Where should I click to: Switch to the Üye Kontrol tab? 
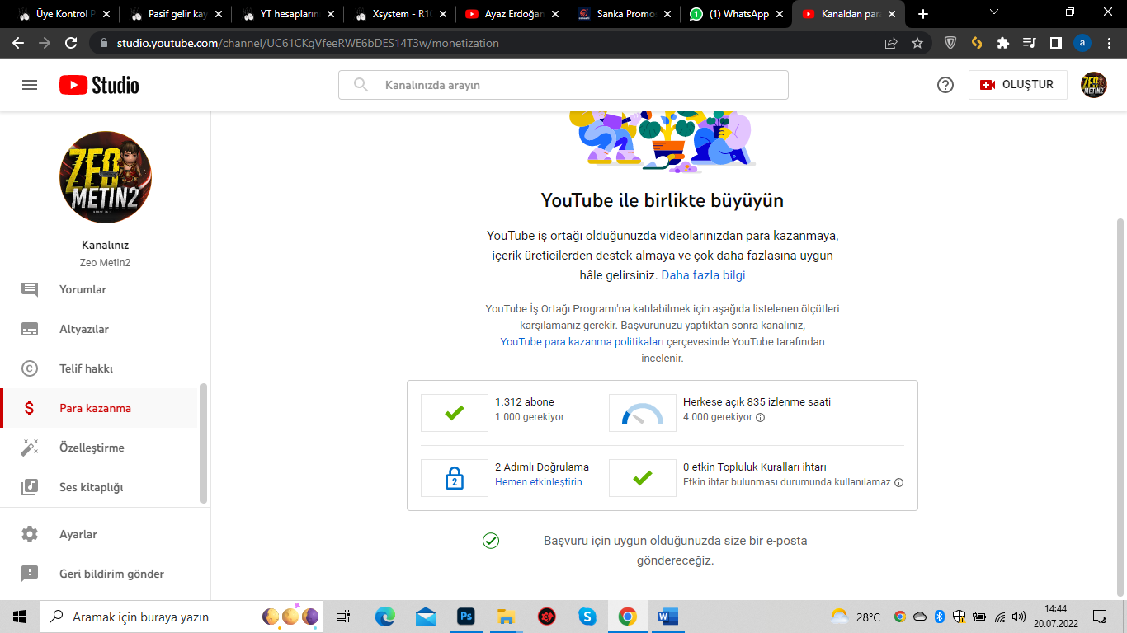tap(64, 14)
